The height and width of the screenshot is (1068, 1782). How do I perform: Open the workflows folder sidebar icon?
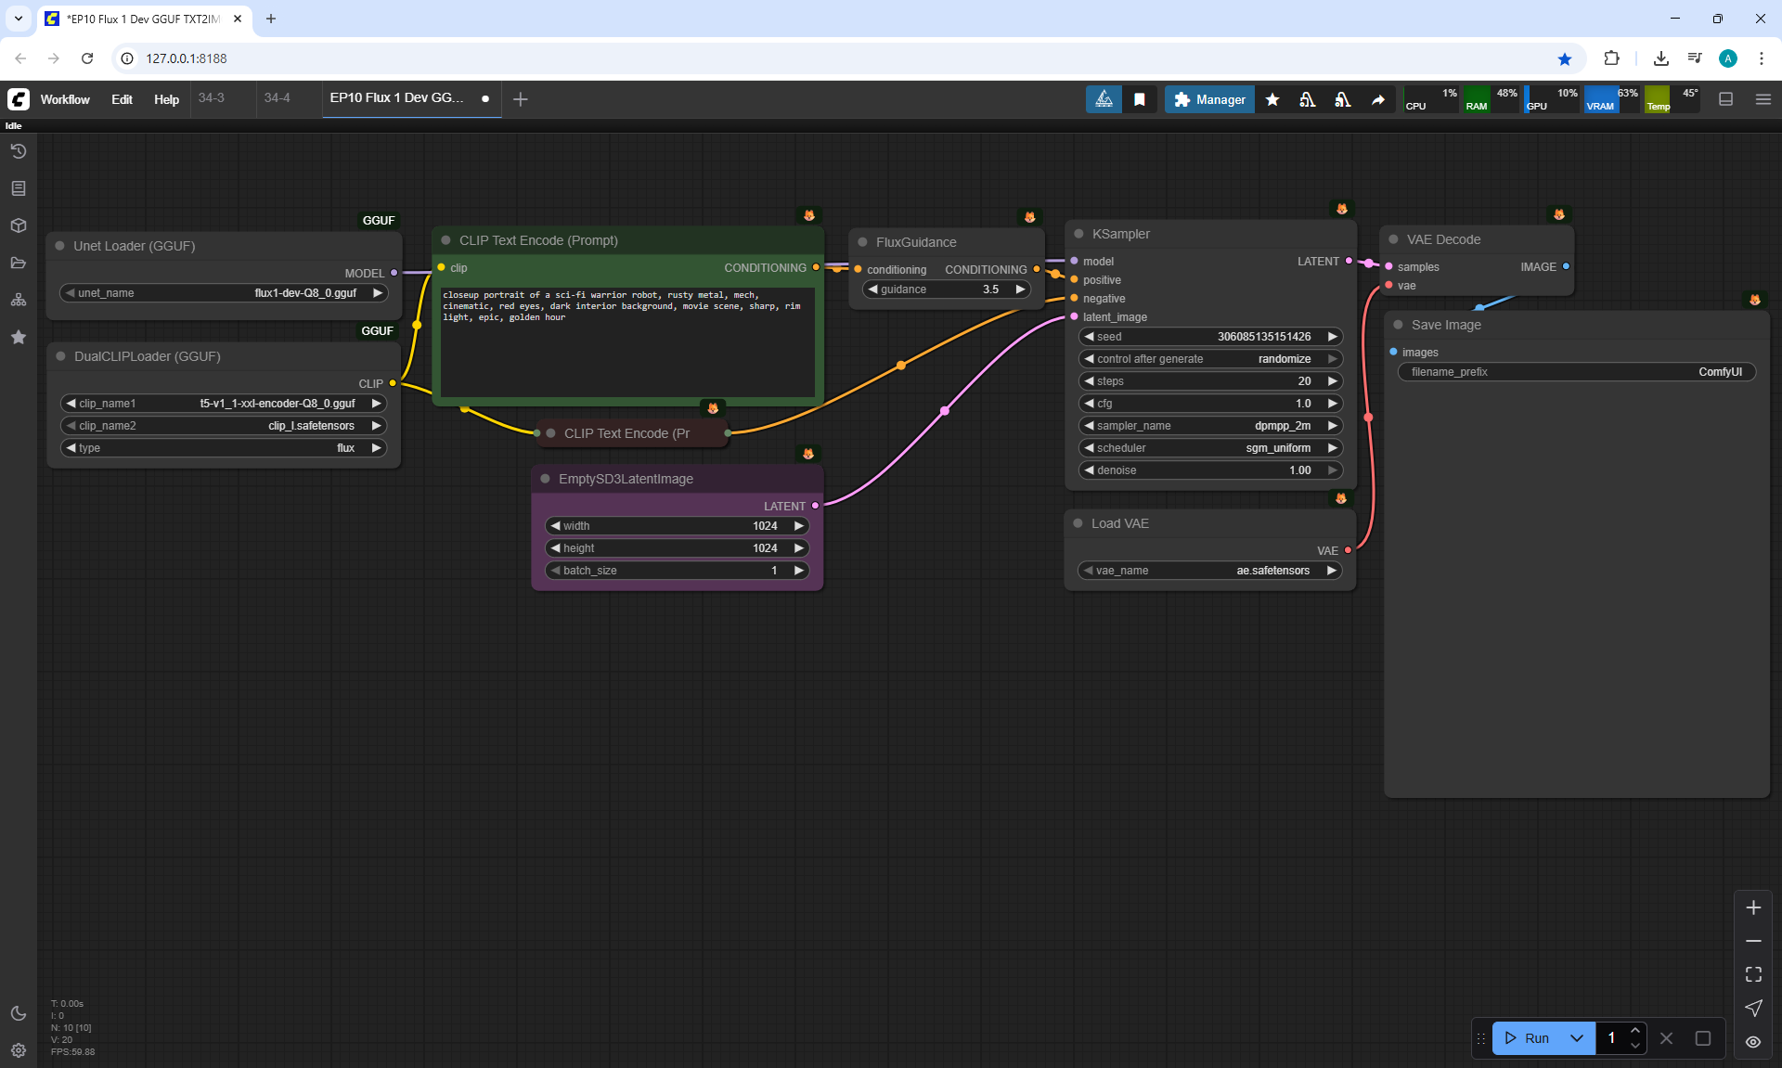coord(19,263)
